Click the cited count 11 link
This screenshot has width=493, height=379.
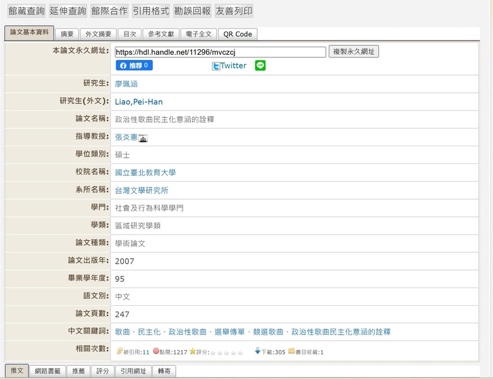point(145,353)
